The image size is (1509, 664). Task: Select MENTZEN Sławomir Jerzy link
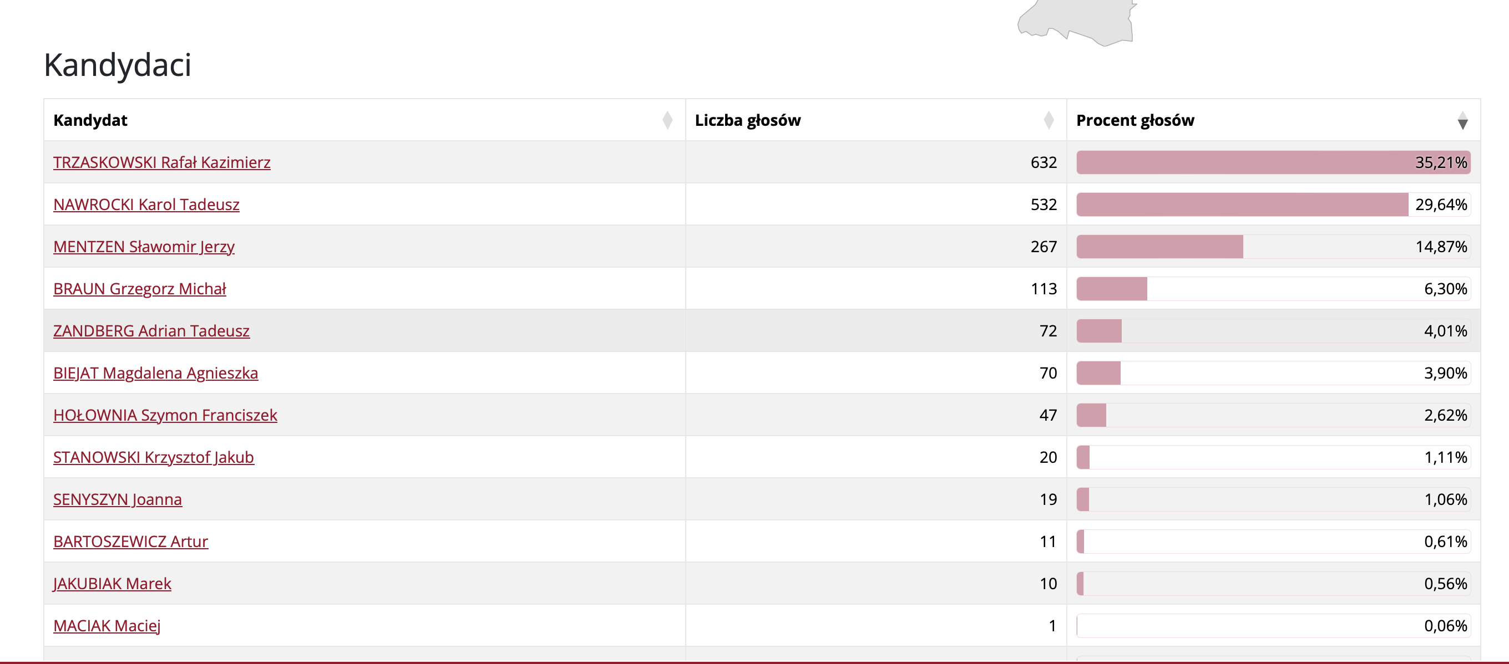pyautogui.click(x=144, y=246)
